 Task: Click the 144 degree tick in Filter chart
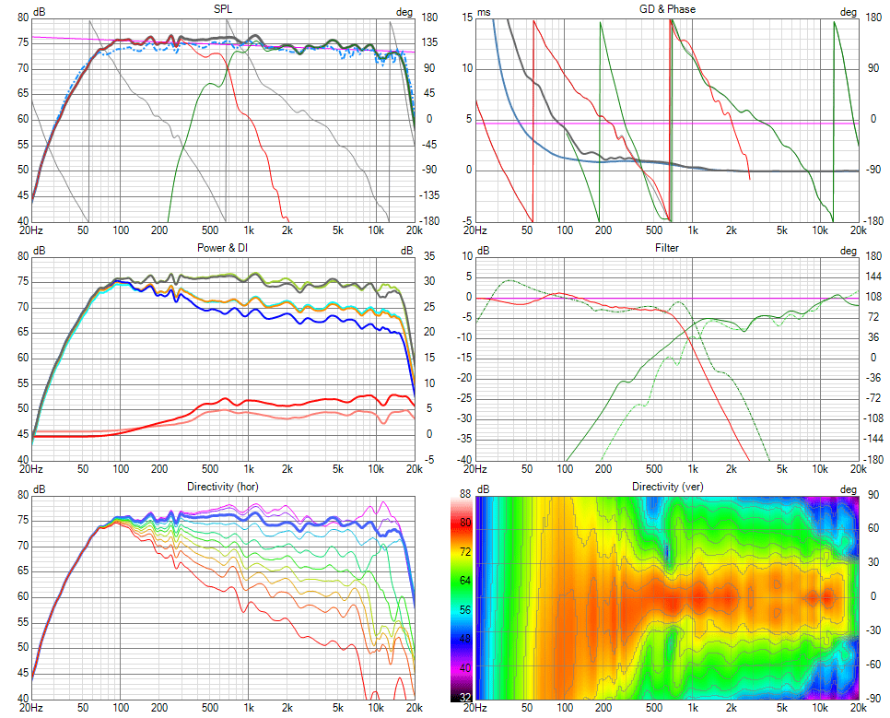coord(874,277)
